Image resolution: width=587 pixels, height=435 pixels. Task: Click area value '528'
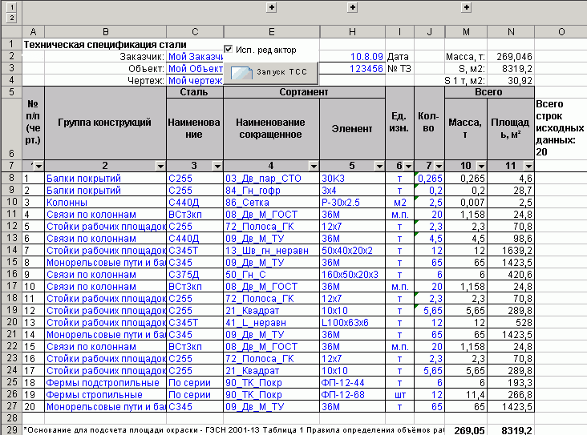tap(511, 322)
